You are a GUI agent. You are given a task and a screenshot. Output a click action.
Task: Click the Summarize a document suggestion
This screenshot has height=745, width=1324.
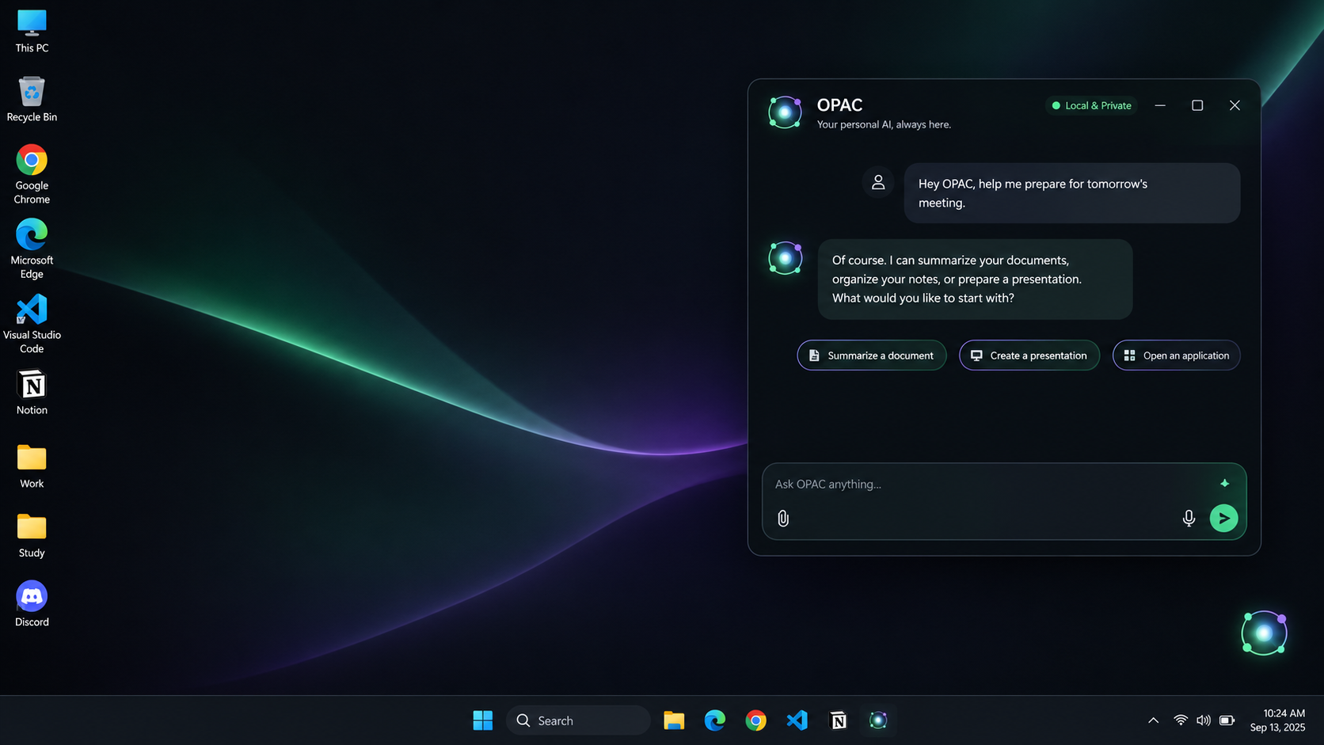[x=871, y=355]
